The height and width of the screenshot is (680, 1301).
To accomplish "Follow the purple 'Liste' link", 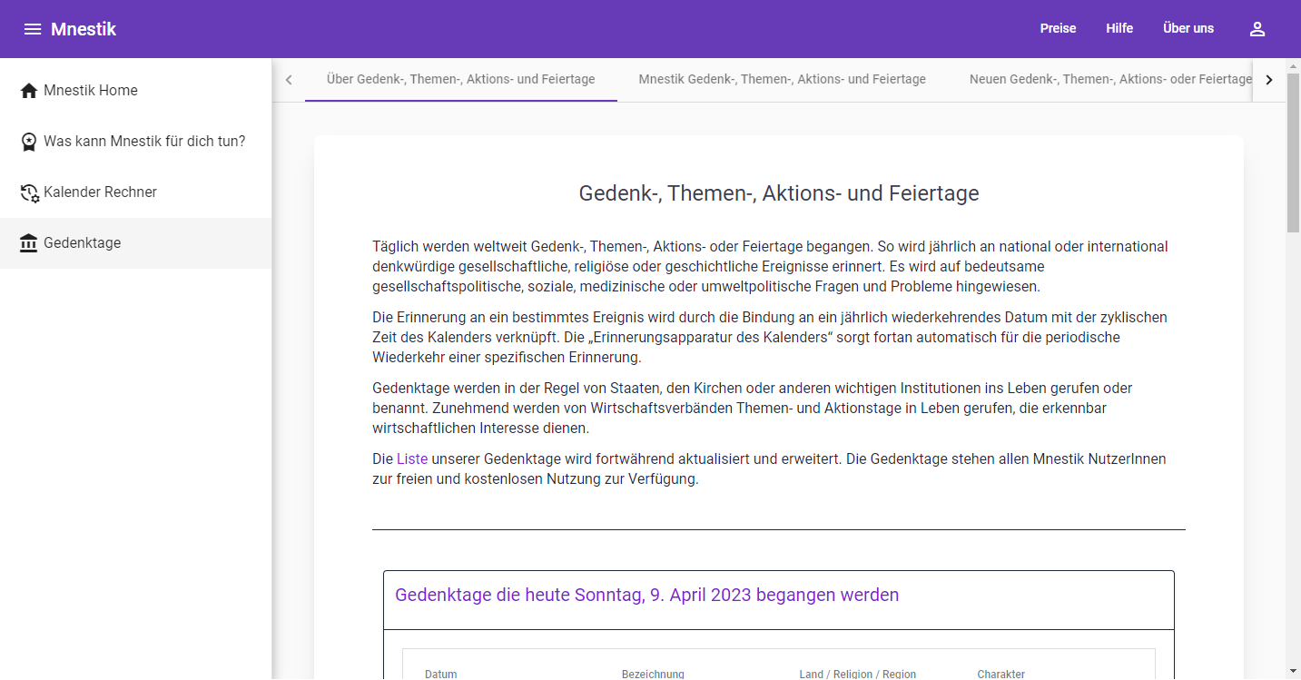I will [411, 459].
